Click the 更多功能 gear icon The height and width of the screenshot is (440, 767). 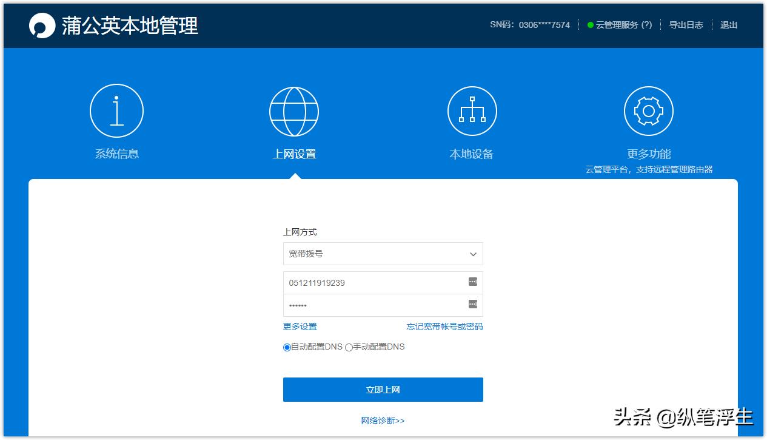tap(648, 110)
